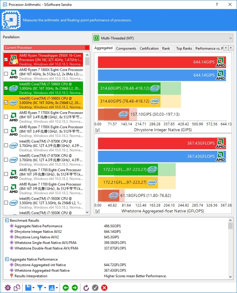Click the AMD logo on the blue 367.43GFLOPS bar

[x=220, y=157]
